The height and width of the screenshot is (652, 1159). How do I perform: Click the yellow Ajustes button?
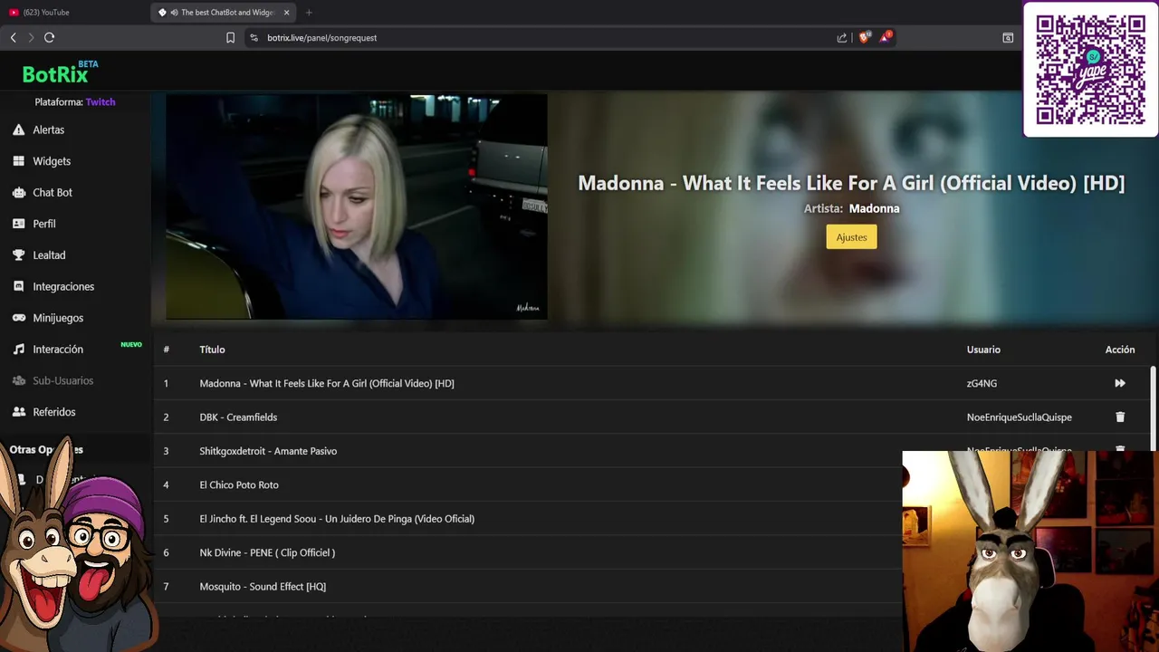851,237
